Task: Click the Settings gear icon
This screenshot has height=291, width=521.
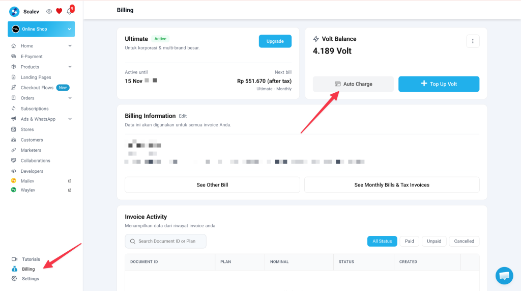Action: pyautogui.click(x=14, y=278)
